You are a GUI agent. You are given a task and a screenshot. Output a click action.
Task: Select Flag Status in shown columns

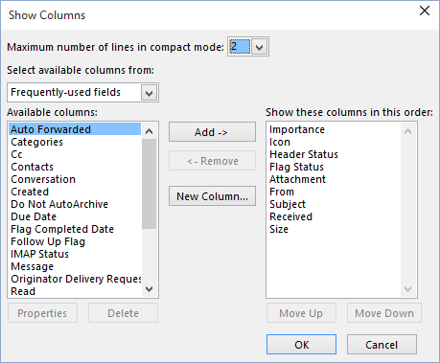pyautogui.click(x=334, y=167)
